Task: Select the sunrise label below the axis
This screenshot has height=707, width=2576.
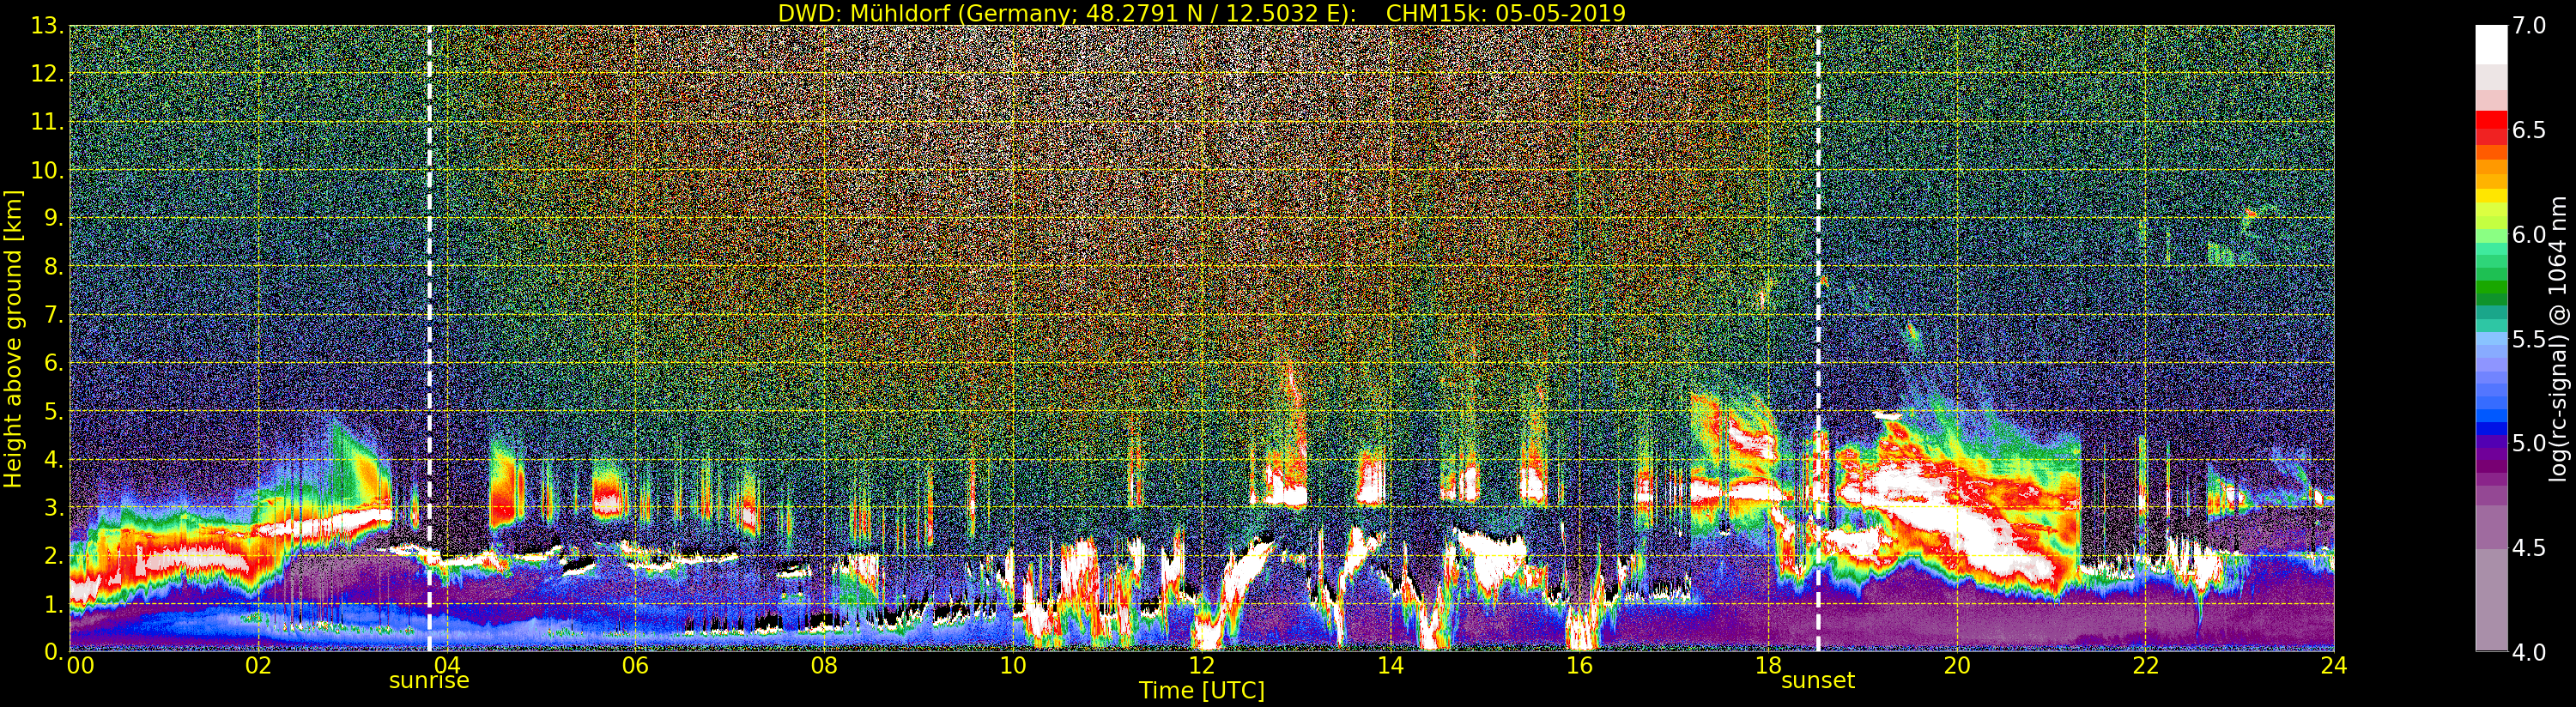Action: coord(429,681)
